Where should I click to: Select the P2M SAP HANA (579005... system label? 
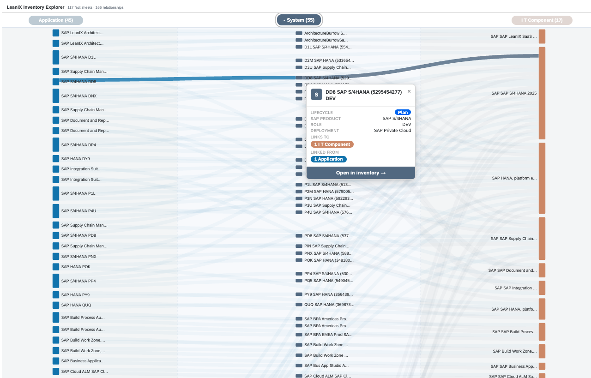pos(329,192)
